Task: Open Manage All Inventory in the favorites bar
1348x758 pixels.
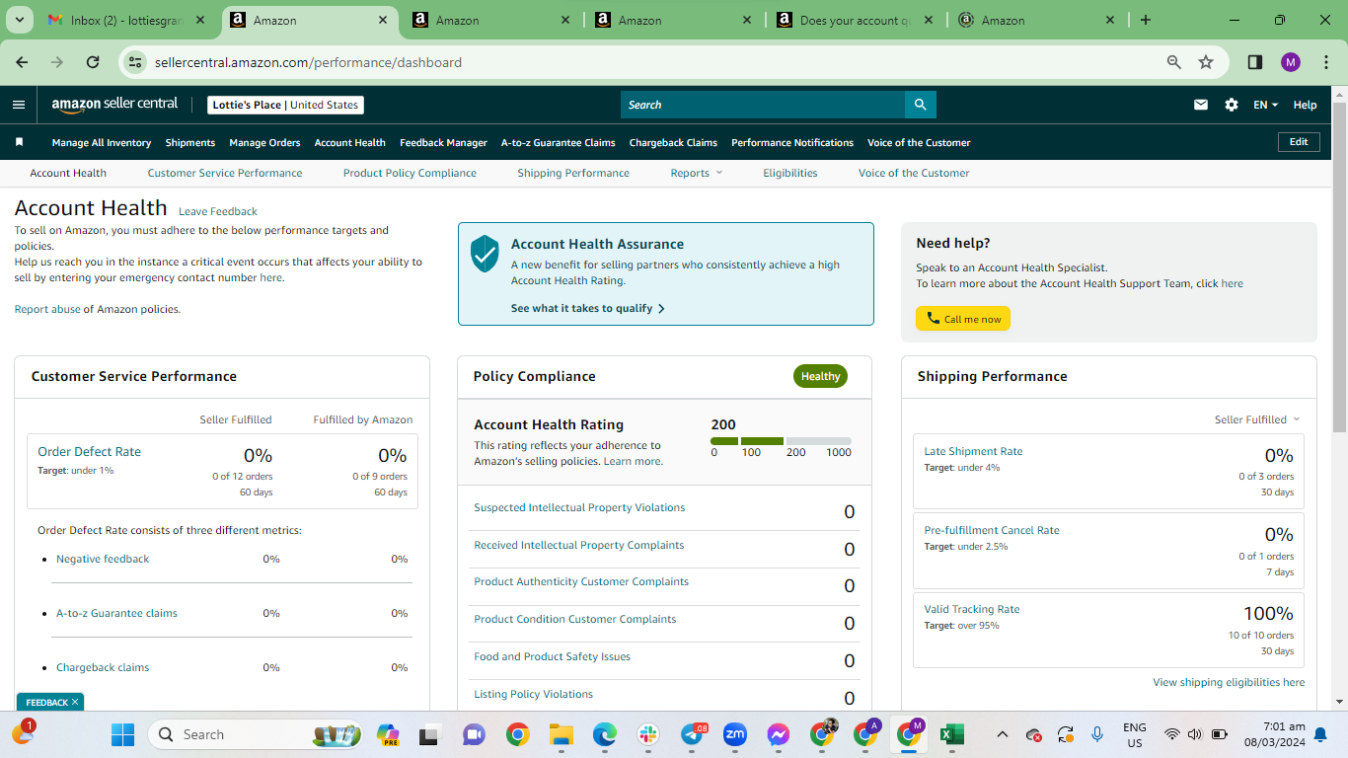Action: tap(102, 142)
